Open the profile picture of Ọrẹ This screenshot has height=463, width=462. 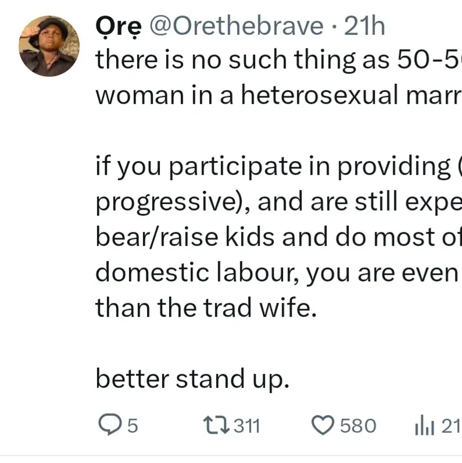click(49, 46)
